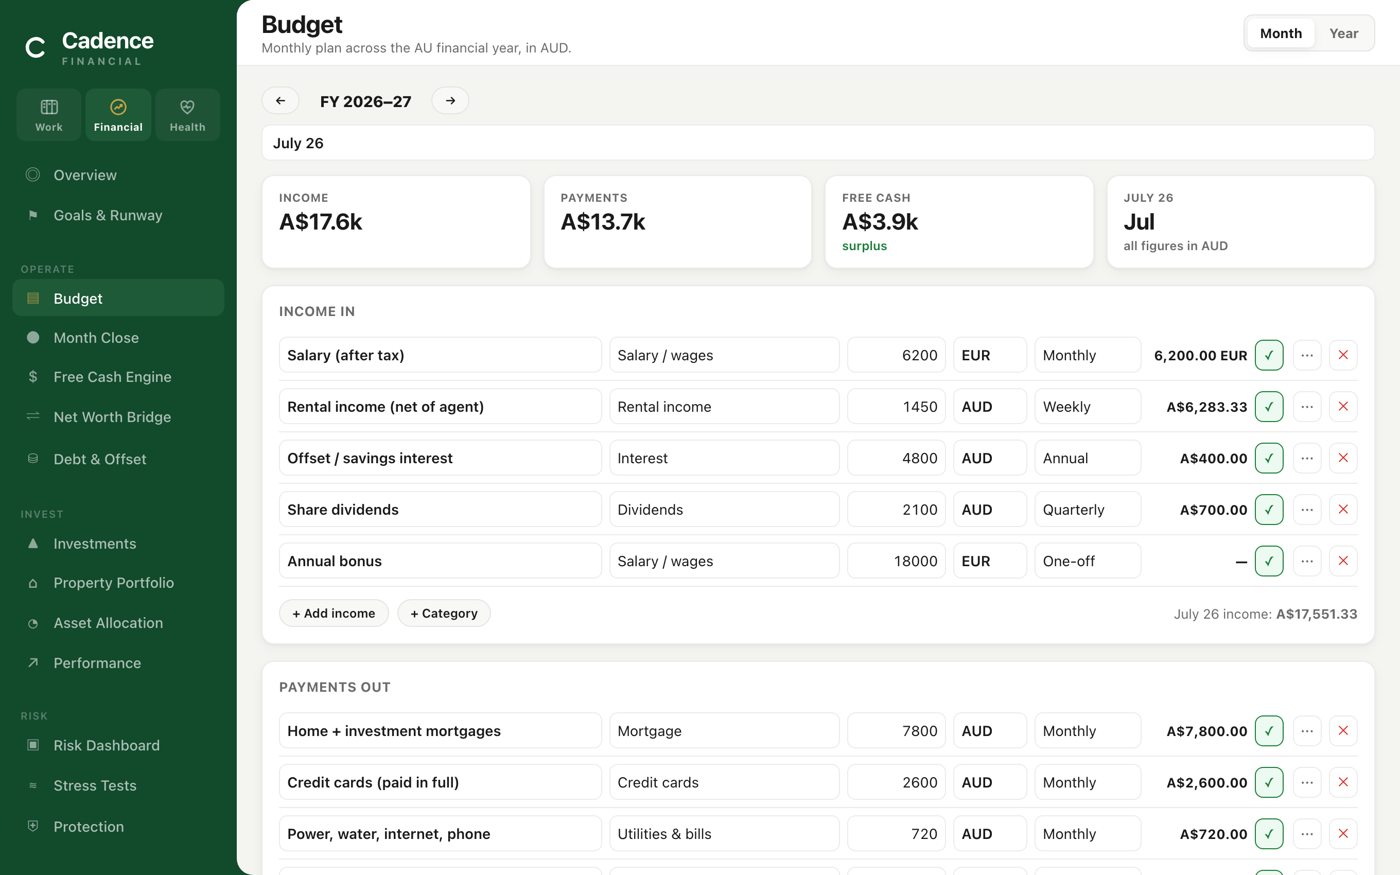Viewport: 1400px width, 875px height.
Task: Delete Credit cards (paid in full) row
Action: (1343, 782)
